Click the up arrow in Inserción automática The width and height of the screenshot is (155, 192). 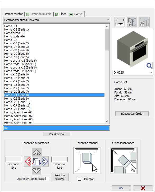click(37, 152)
